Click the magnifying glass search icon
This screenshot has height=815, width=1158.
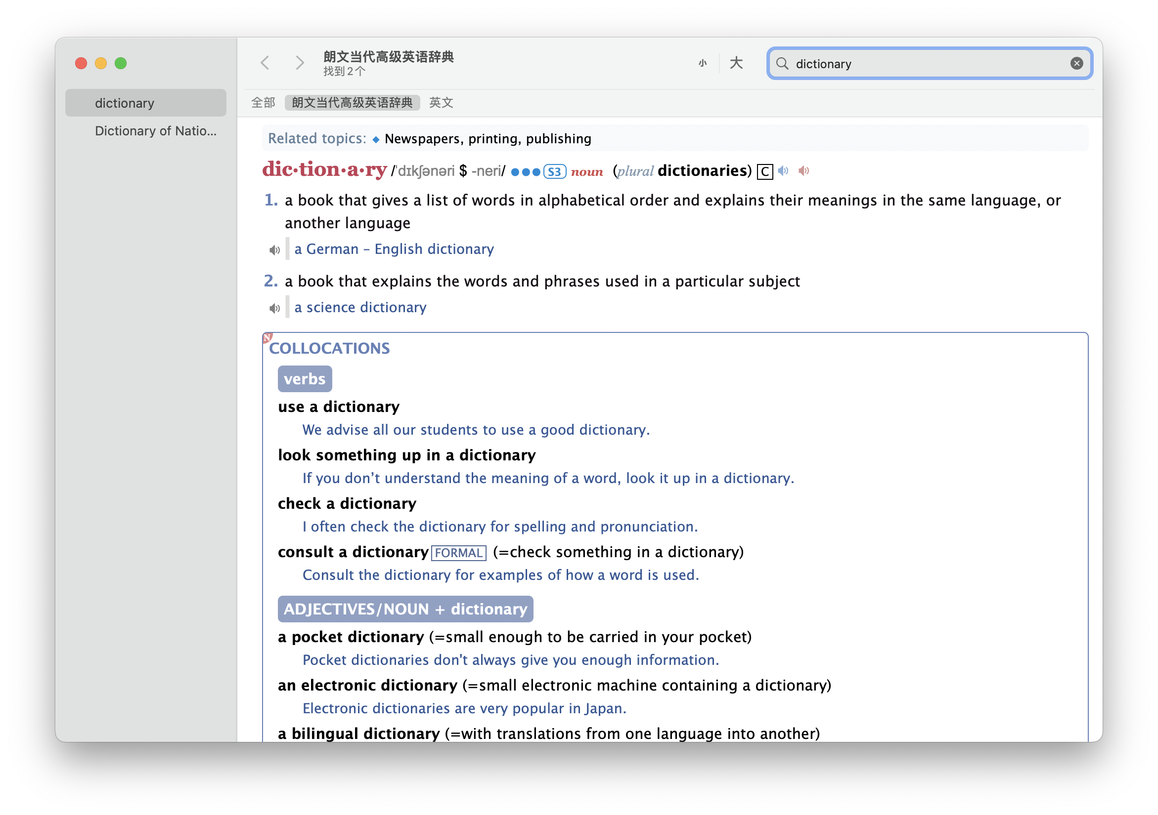[x=782, y=63]
